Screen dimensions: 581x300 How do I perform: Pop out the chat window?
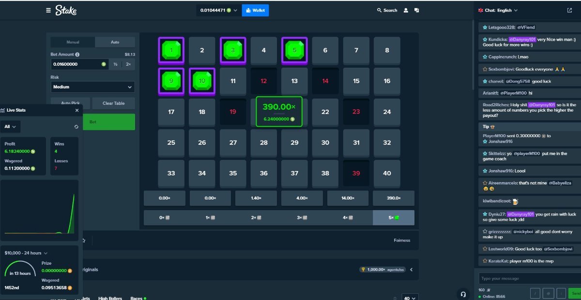569,10
